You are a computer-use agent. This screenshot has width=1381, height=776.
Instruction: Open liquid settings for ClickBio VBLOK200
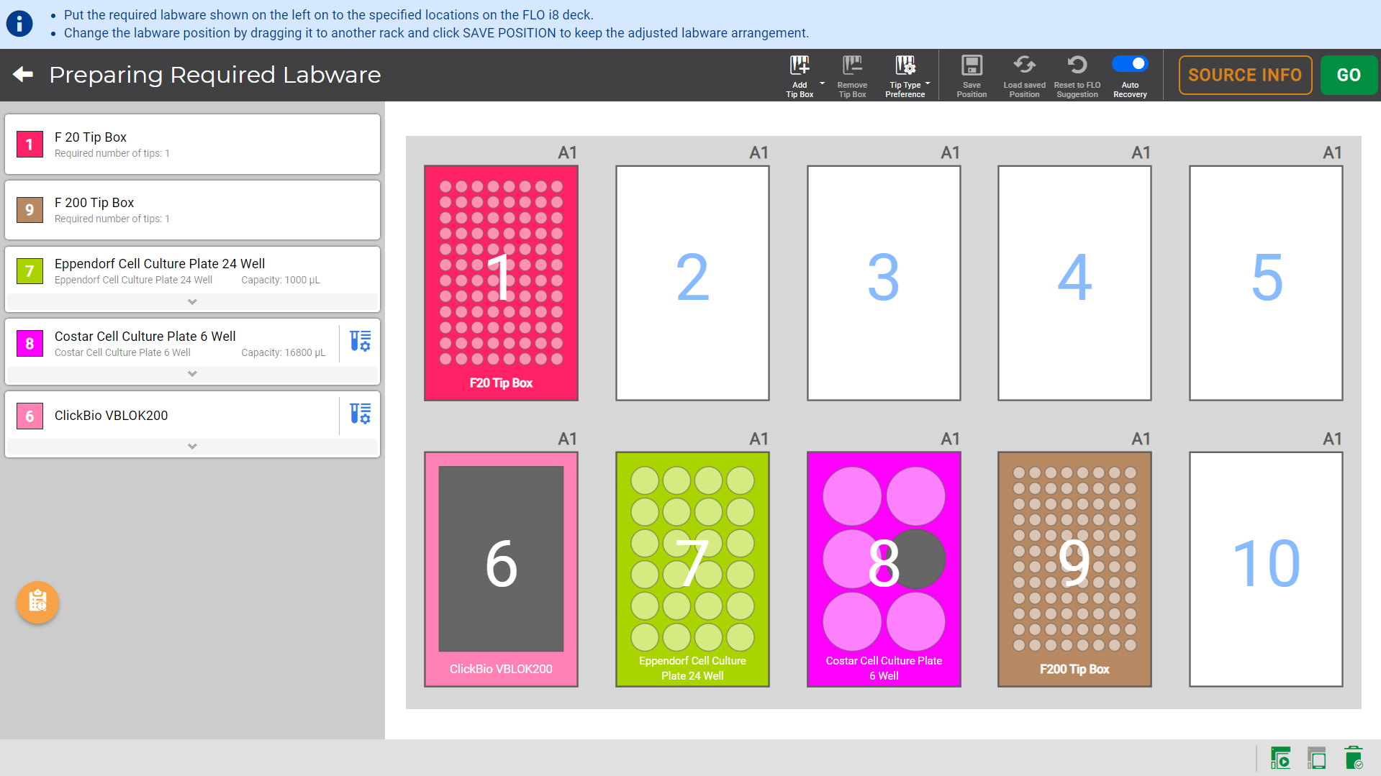(x=360, y=414)
